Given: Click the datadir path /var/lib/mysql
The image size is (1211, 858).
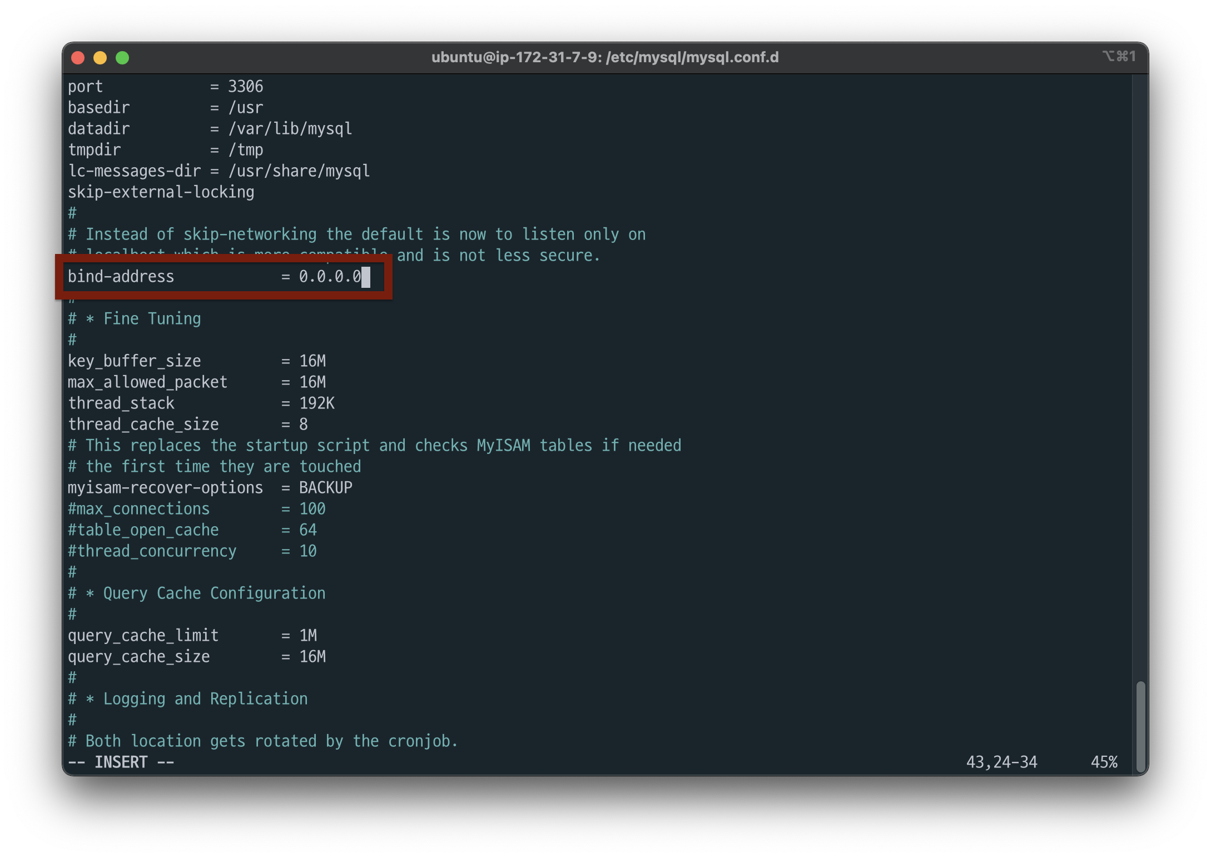Looking at the screenshot, I should (290, 128).
